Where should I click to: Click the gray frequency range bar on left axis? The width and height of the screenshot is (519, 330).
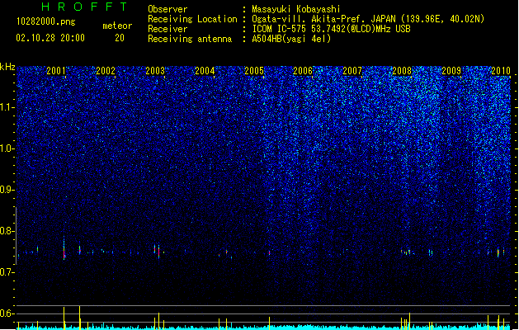[x=16, y=236]
